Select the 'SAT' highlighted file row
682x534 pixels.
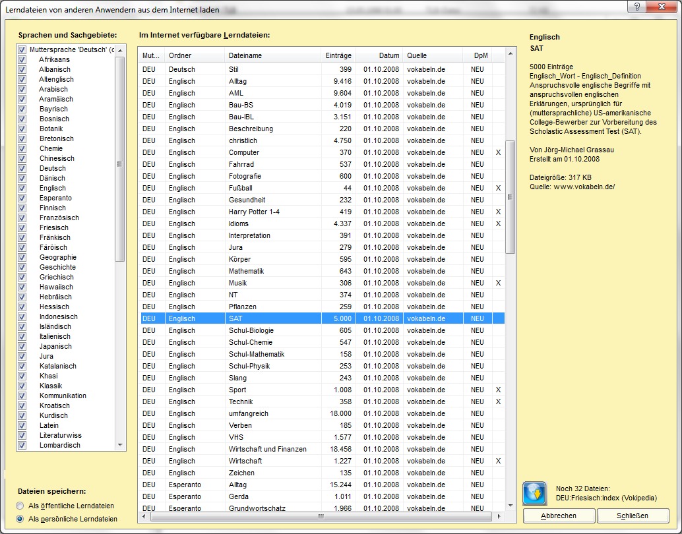[322, 318]
